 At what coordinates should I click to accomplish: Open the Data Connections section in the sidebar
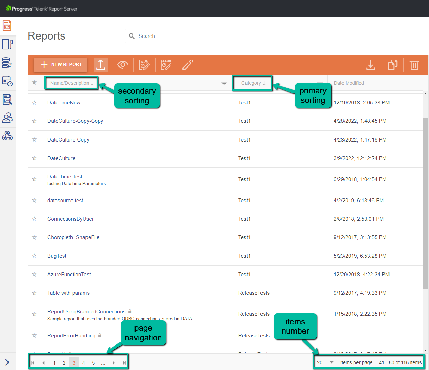click(x=7, y=62)
